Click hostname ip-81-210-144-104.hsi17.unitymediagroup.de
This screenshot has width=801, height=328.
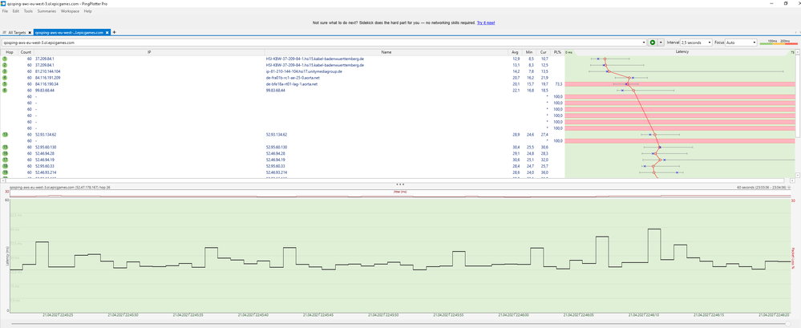[x=304, y=71]
